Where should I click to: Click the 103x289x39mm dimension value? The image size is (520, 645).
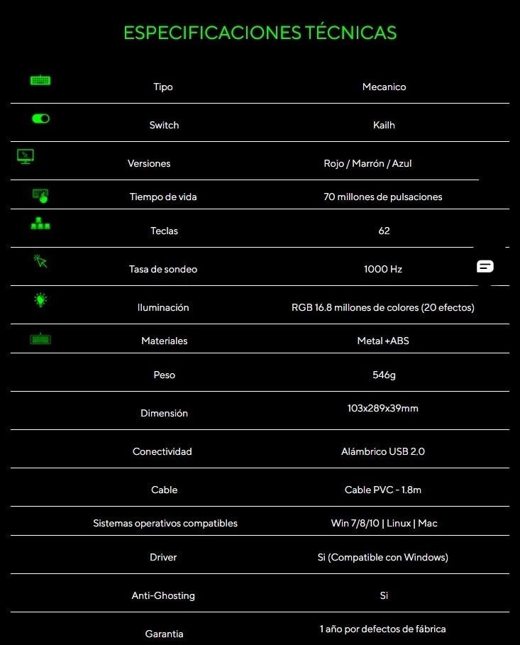[384, 408]
